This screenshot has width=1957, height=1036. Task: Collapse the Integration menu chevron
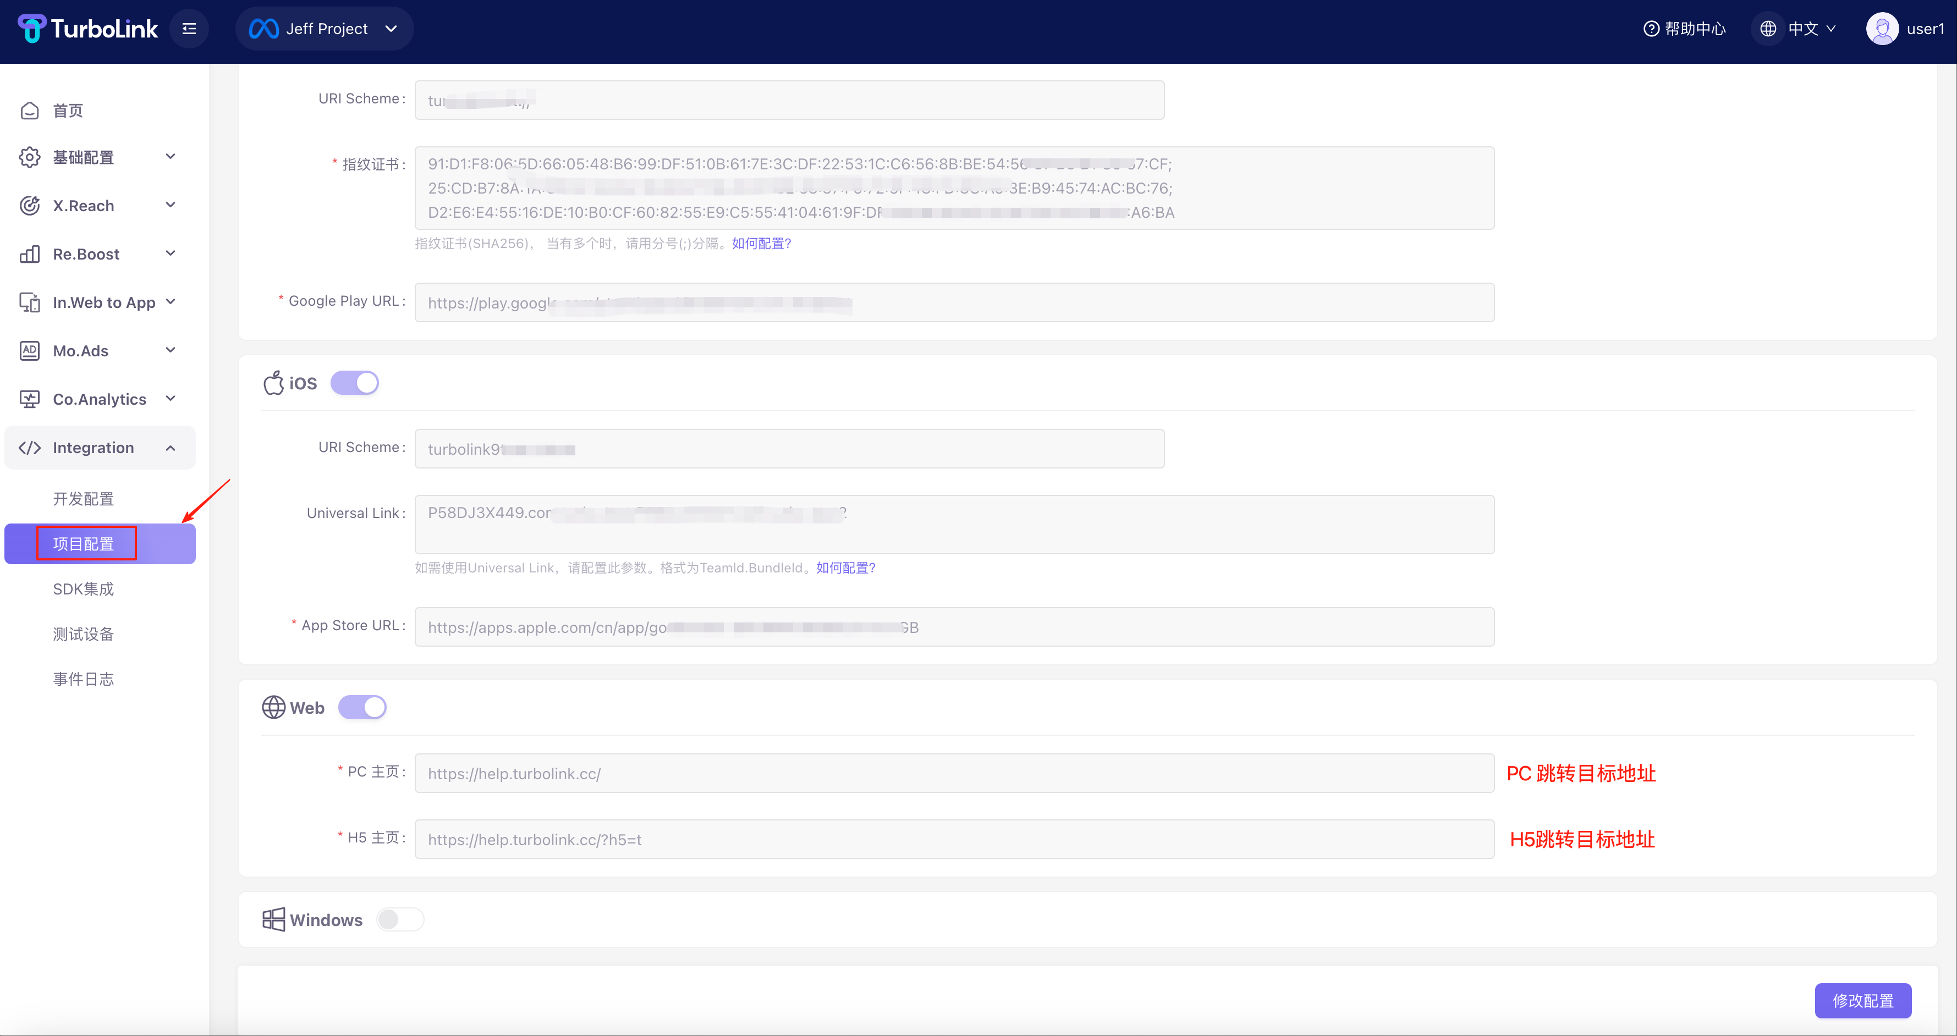point(171,448)
